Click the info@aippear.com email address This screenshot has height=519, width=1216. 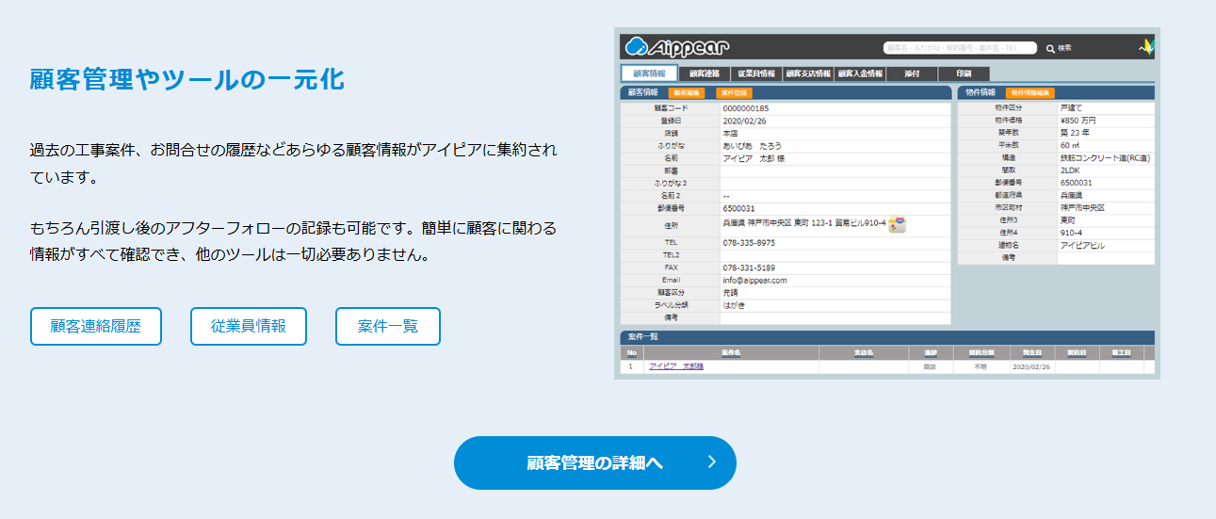[x=754, y=280]
